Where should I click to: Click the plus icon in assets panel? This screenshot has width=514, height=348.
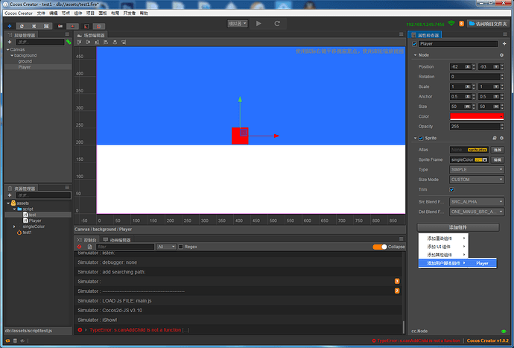(x=10, y=195)
